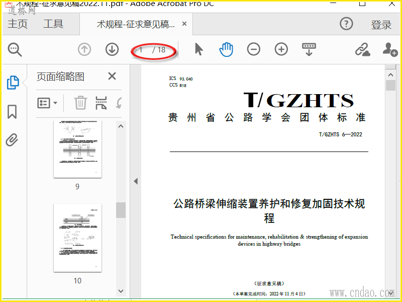Open the thumbnail options dropdown menu

click(47, 103)
